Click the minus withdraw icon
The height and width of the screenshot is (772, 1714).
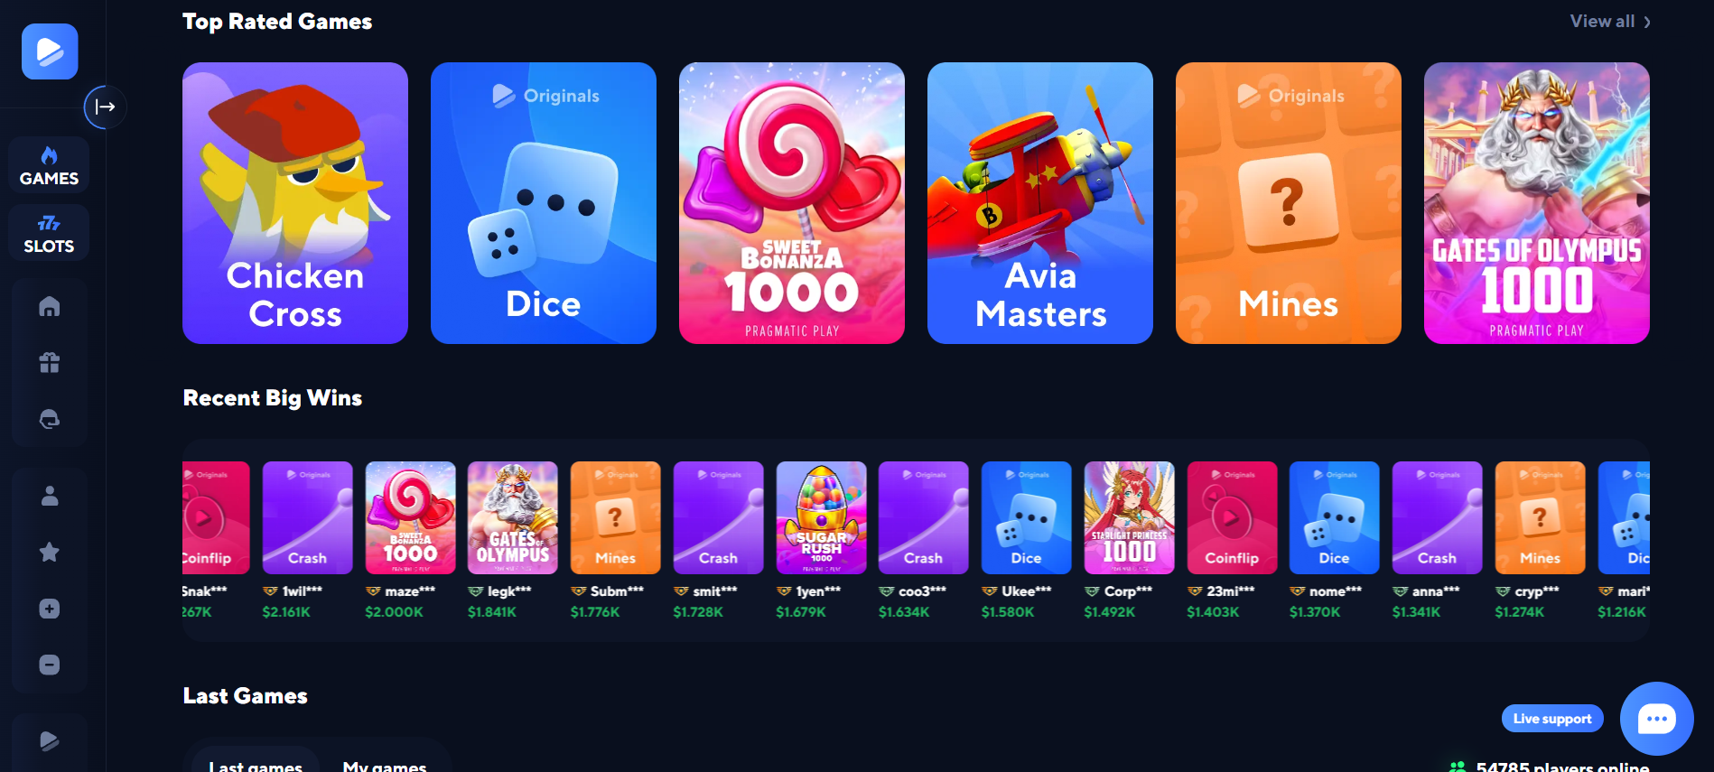click(50, 665)
